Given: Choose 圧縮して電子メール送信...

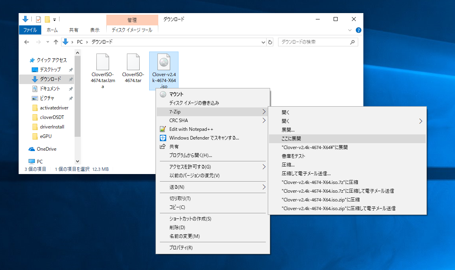Looking at the screenshot, I should (347, 173).
